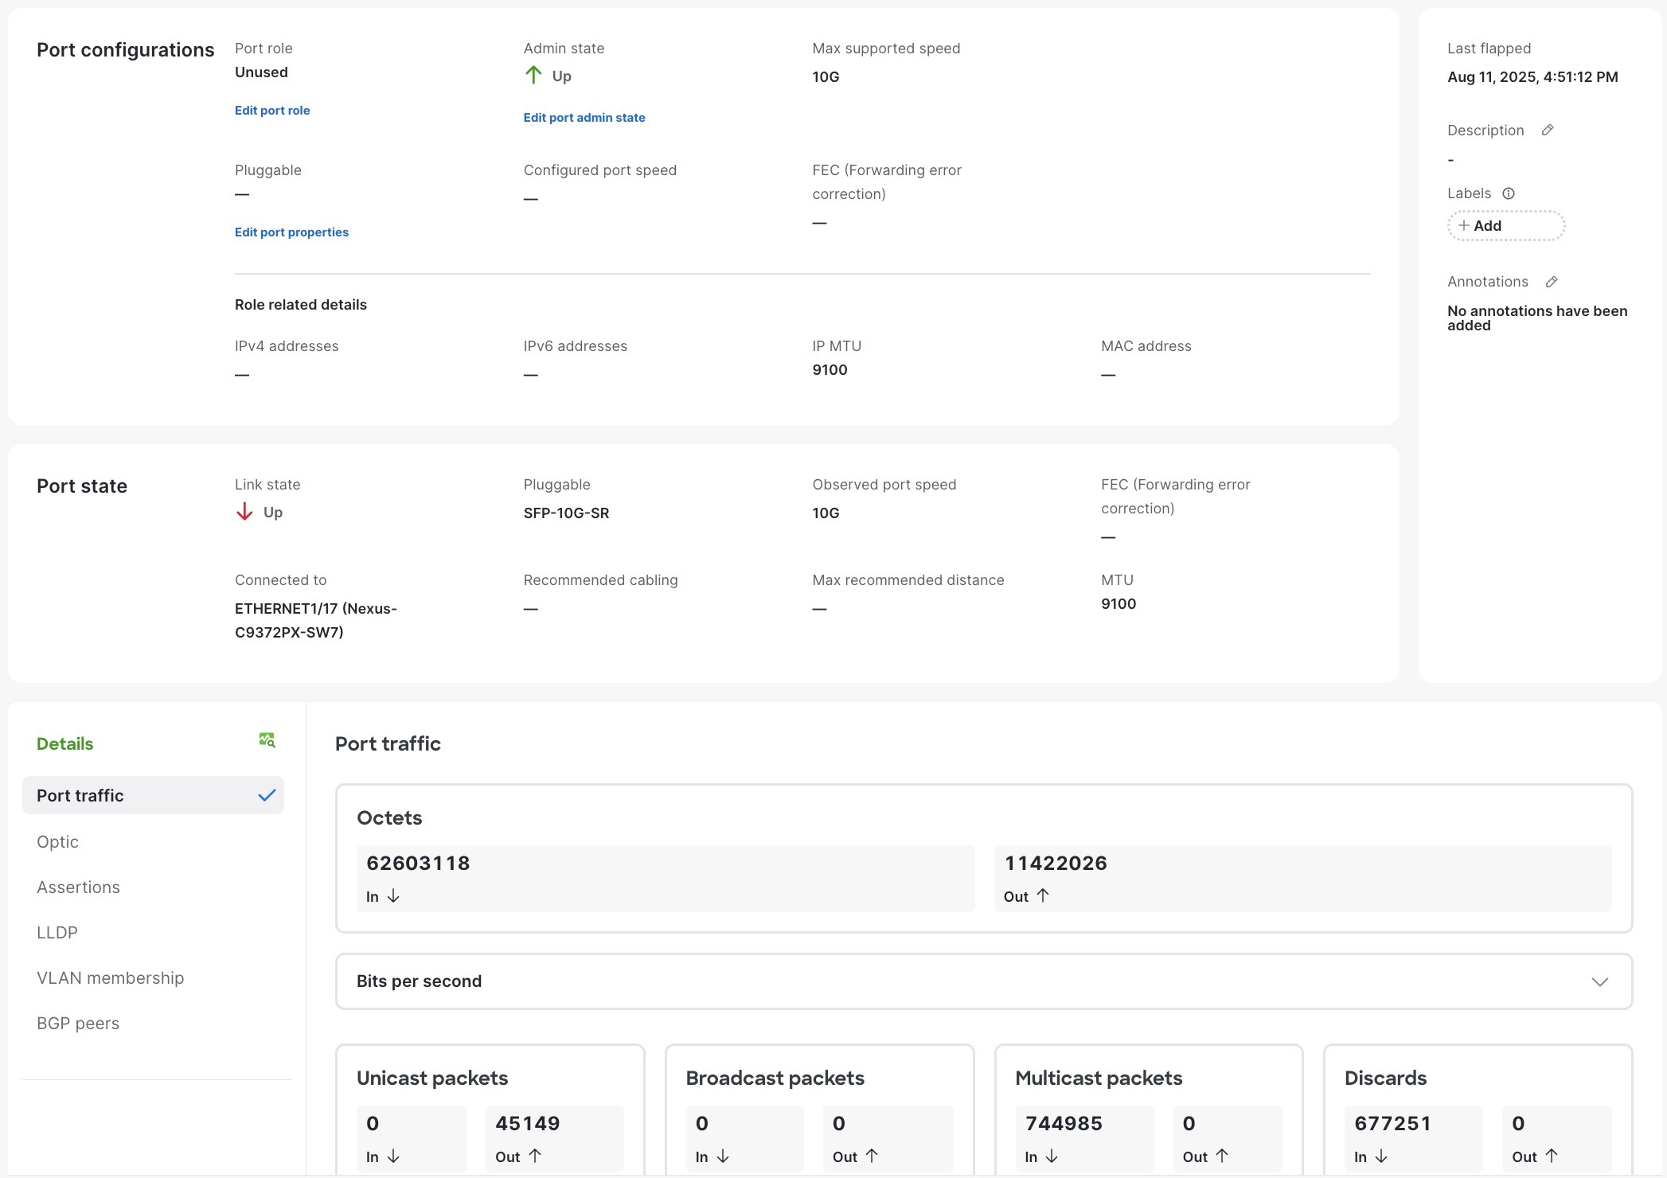
Task: Click the Broadcast packets Out arrow icon
Action: [872, 1156]
